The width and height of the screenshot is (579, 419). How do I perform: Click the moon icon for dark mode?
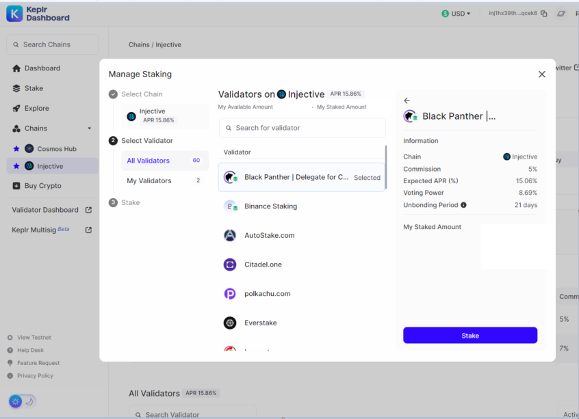[29, 401]
